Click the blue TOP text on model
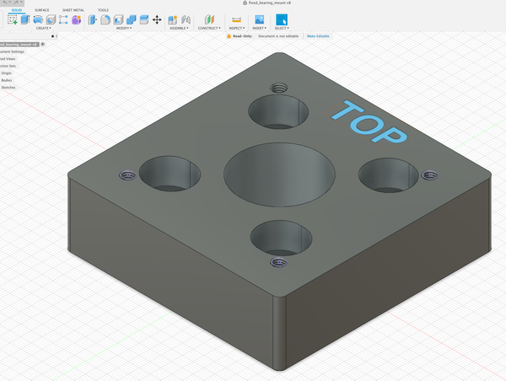This screenshot has width=506, height=381. point(369,122)
